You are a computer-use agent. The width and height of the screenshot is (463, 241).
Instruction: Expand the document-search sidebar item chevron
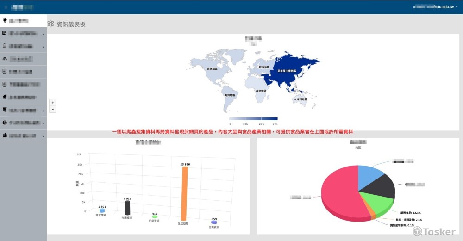43,35
